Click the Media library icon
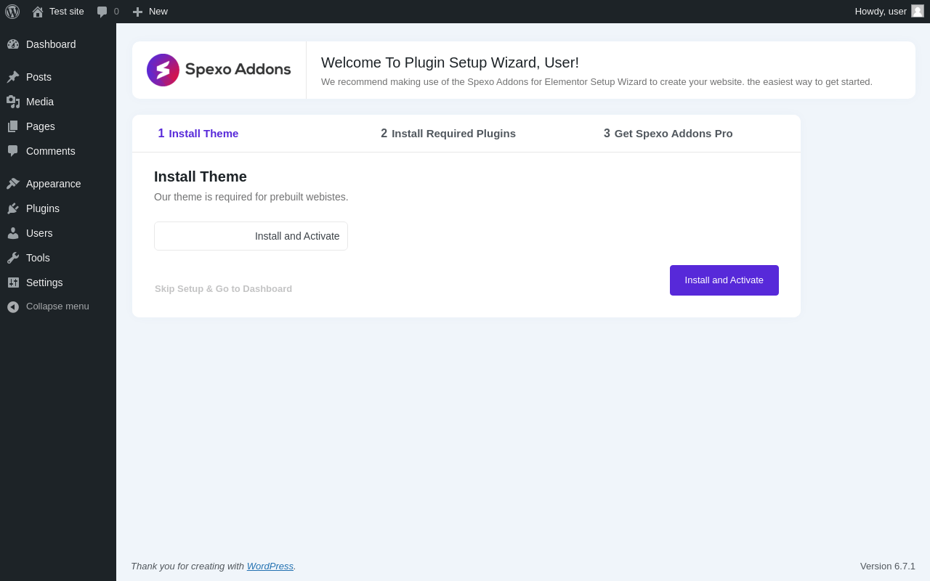 pos(13,102)
